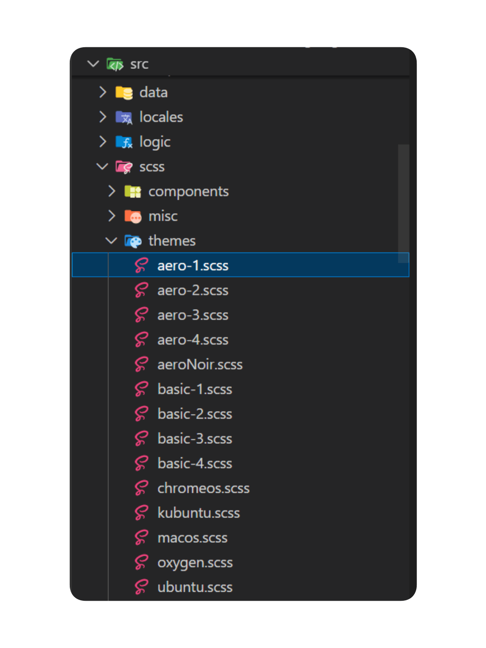Viewport: 486px width, 648px height.
Task: Open the ubuntu.scss theme file
Action: pos(195,587)
